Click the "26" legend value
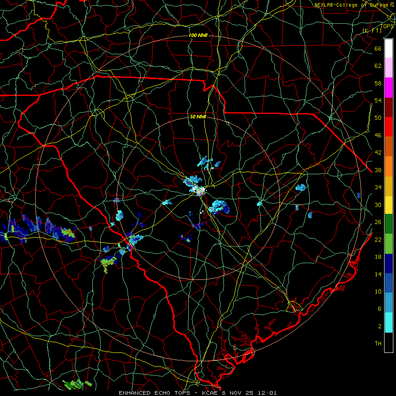This screenshot has width=396, height=396. [x=378, y=222]
